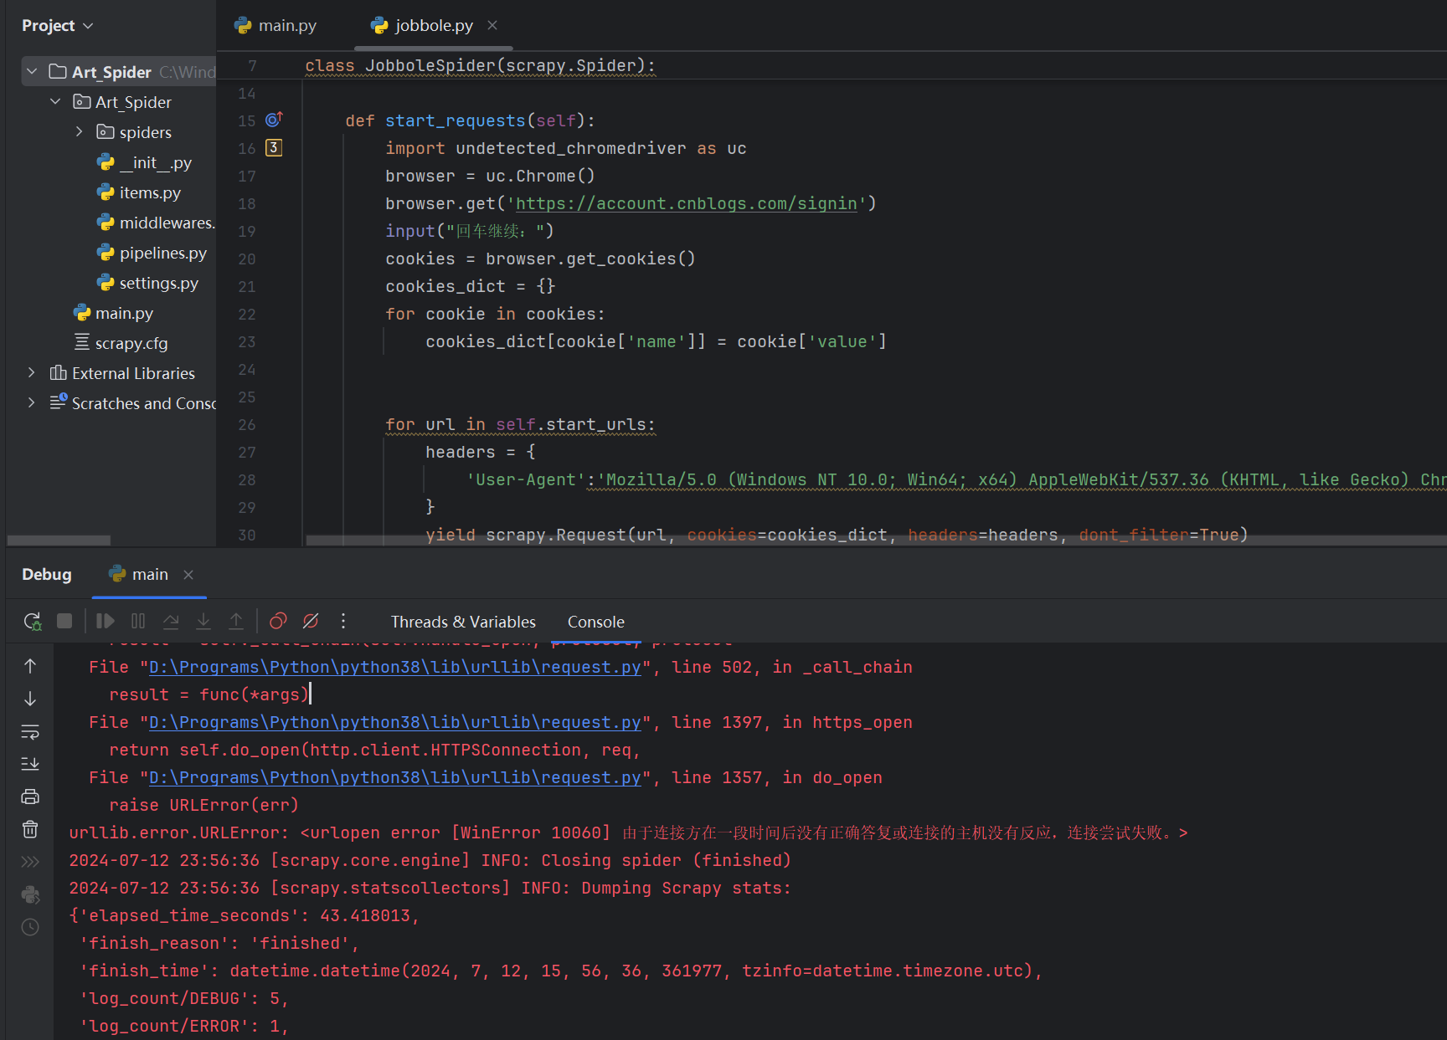Open scrapy.cfg in the project tree
This screenshot has height=1040, width=1447.
click(x=121, y=343)
